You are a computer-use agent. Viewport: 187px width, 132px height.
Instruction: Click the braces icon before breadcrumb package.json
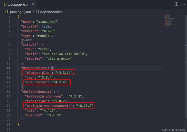pyautogui.click(x=7, y=12)
